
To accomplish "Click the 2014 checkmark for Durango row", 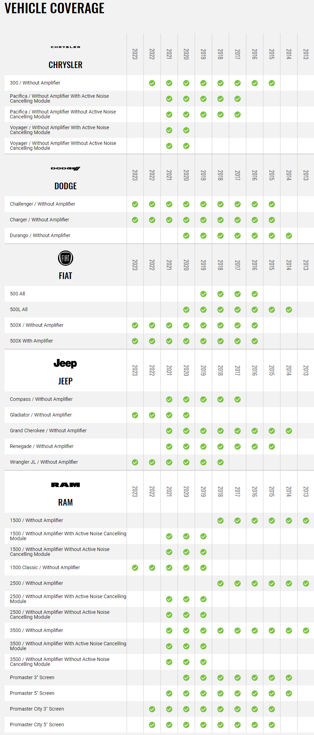I will pyautogui.click(x=289, y=236).
